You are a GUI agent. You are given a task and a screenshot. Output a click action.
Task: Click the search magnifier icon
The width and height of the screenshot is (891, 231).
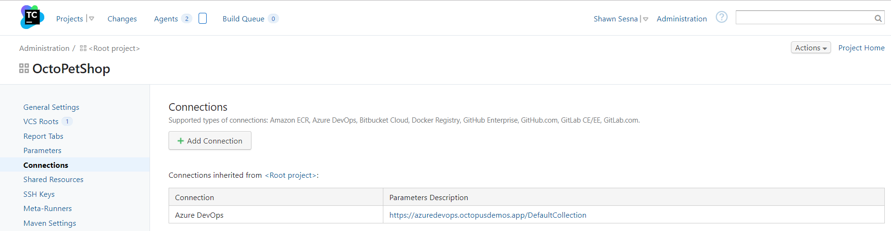click(878, 18)
